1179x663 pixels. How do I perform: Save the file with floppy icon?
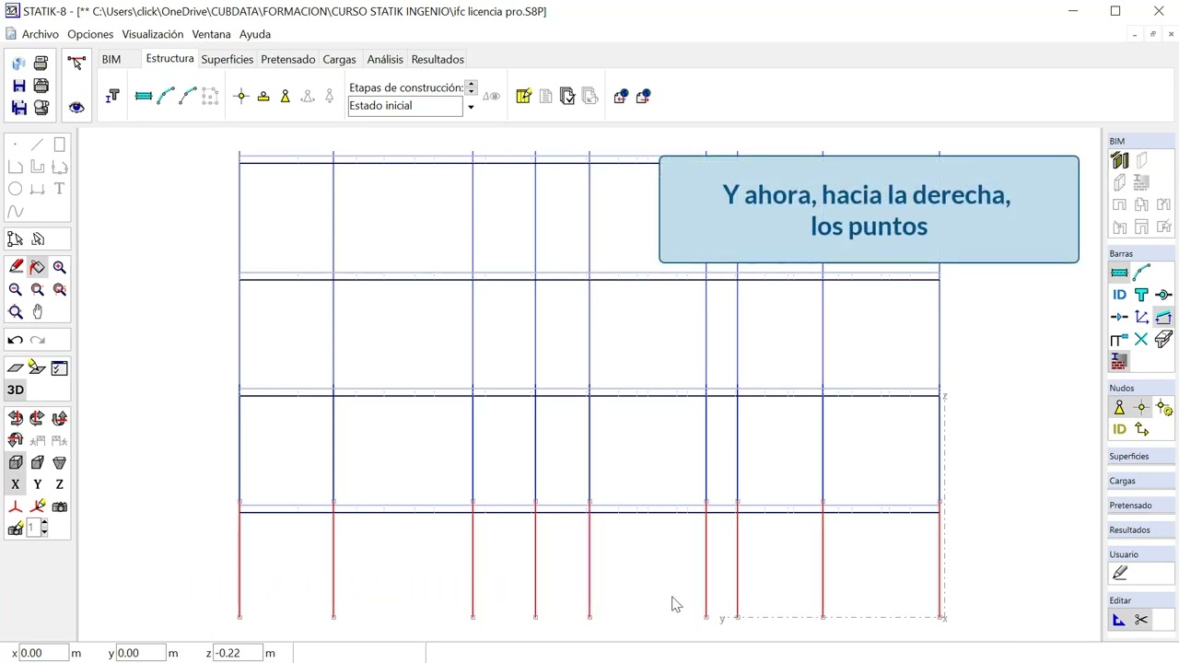pos(18,86)
